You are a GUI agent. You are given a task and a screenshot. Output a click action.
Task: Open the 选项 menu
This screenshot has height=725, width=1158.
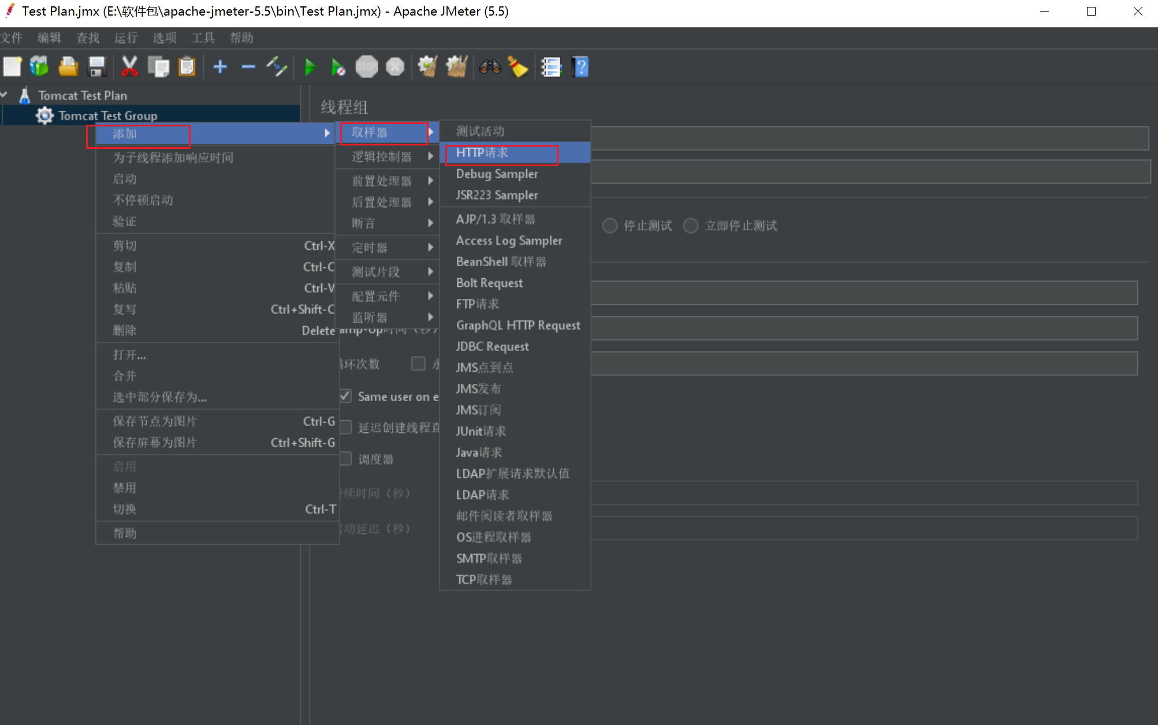pyautogui.click(x=165, y=38)
